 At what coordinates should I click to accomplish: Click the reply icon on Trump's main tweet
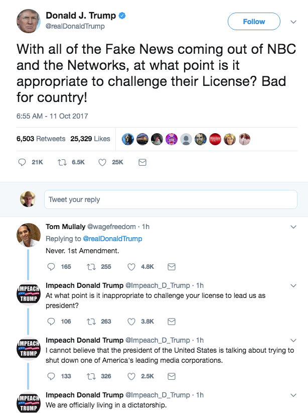click(x=22, y=162)
